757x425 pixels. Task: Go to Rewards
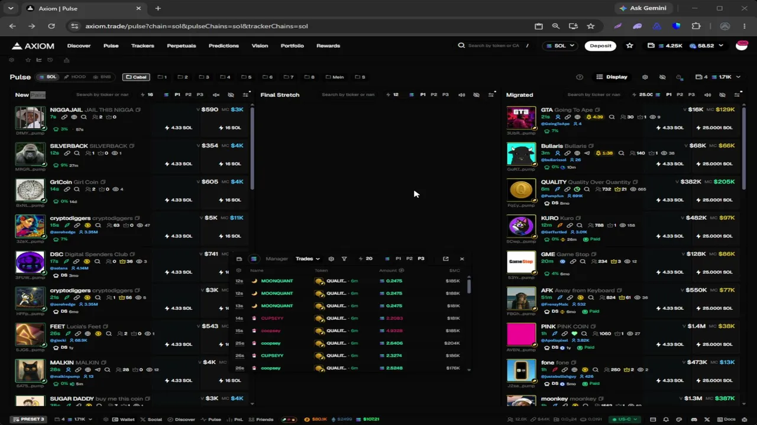coord(328,45)
